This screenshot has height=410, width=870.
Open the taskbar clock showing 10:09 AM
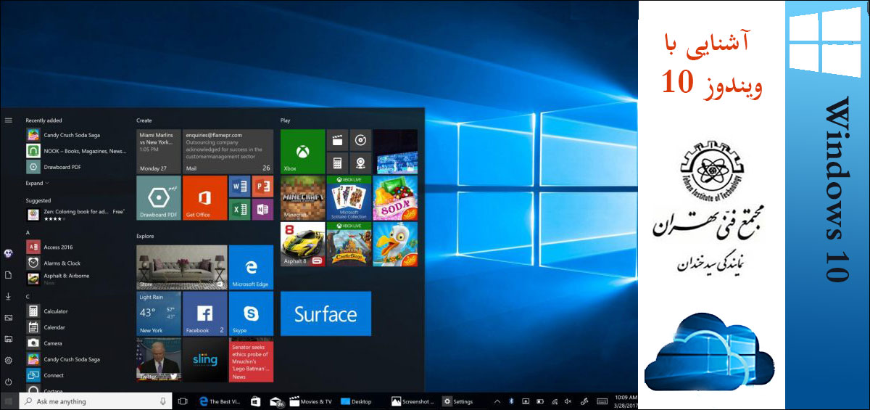pos(625,401)
